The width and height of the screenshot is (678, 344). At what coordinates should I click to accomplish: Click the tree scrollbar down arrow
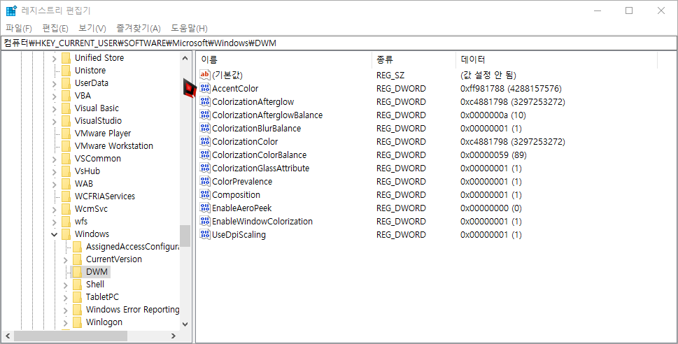tap(185, 324)
